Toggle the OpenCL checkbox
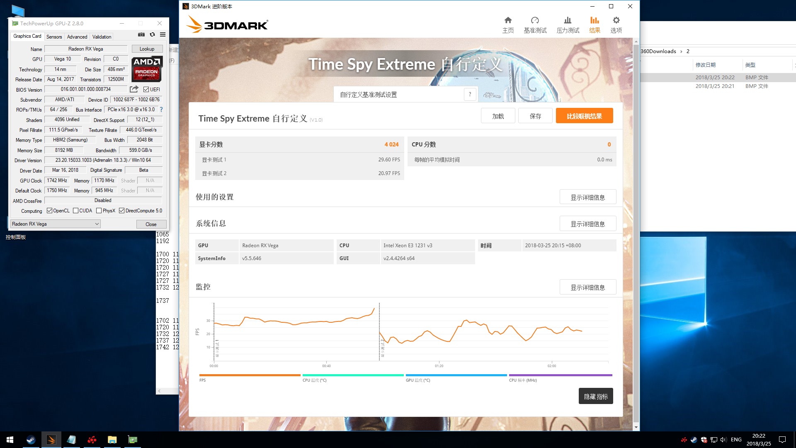 [x=50, y=211]
